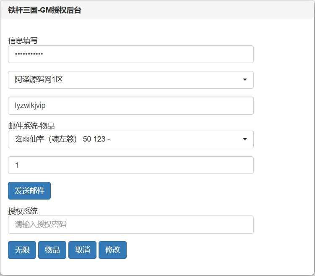The height and width of the screenshot is (276, 315).
Task: Focus the lyzwlkjvip account input field
Action: [130, 106]
